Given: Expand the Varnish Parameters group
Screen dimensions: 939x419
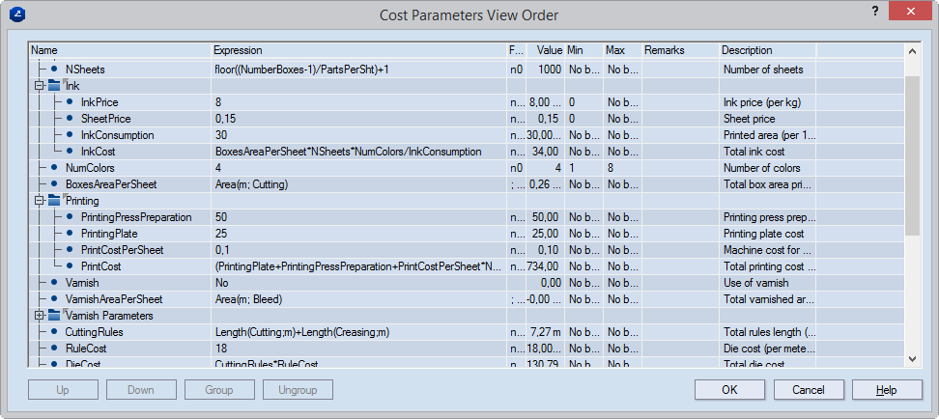Looking at the screenshot, I should [39, 316].
